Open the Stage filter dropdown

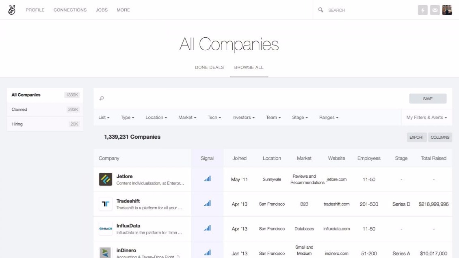tap(300, 118)
